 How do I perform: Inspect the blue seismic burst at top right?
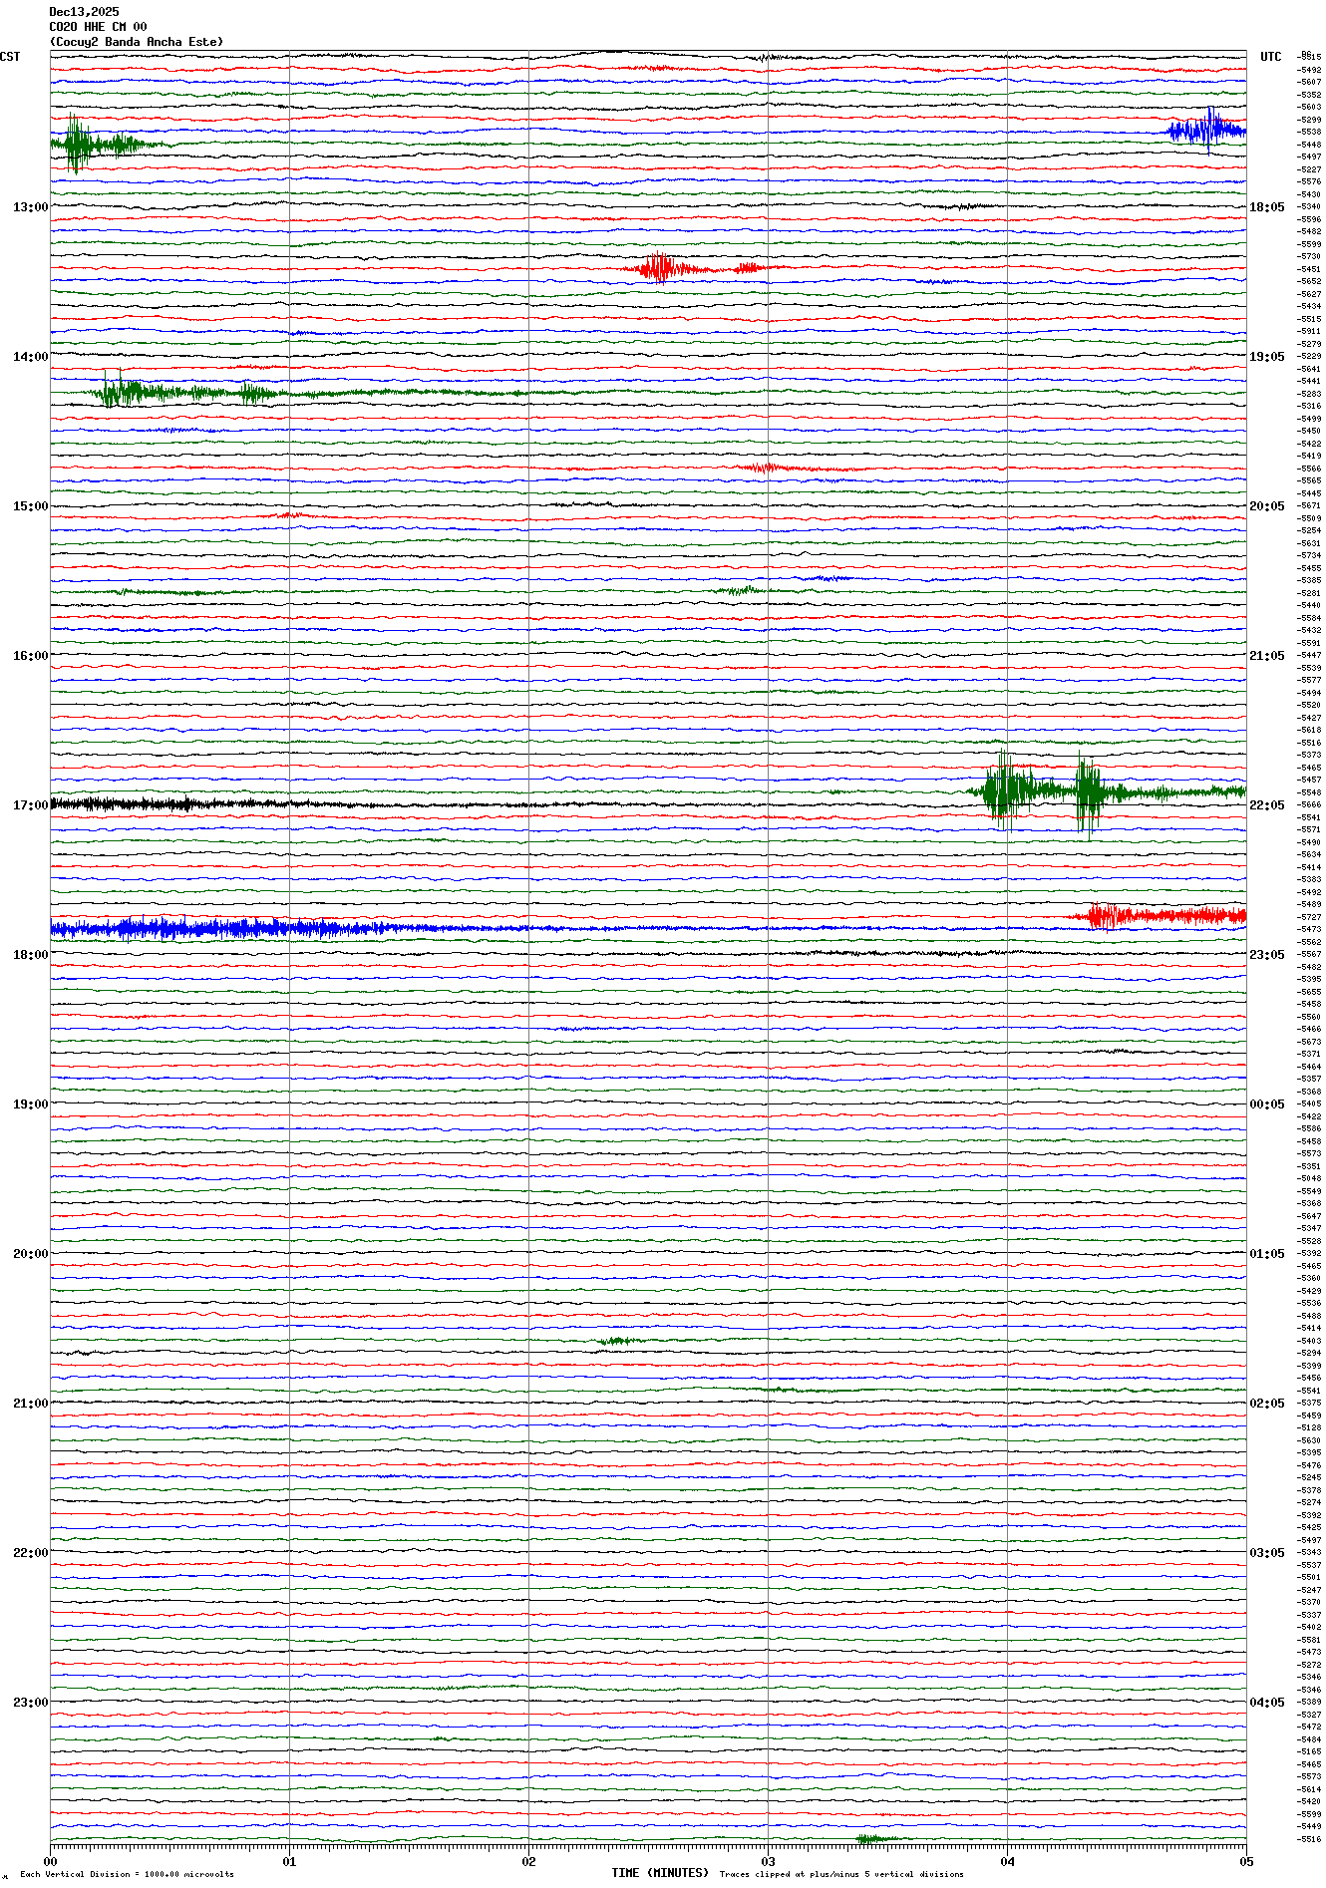pos(1206,131)
